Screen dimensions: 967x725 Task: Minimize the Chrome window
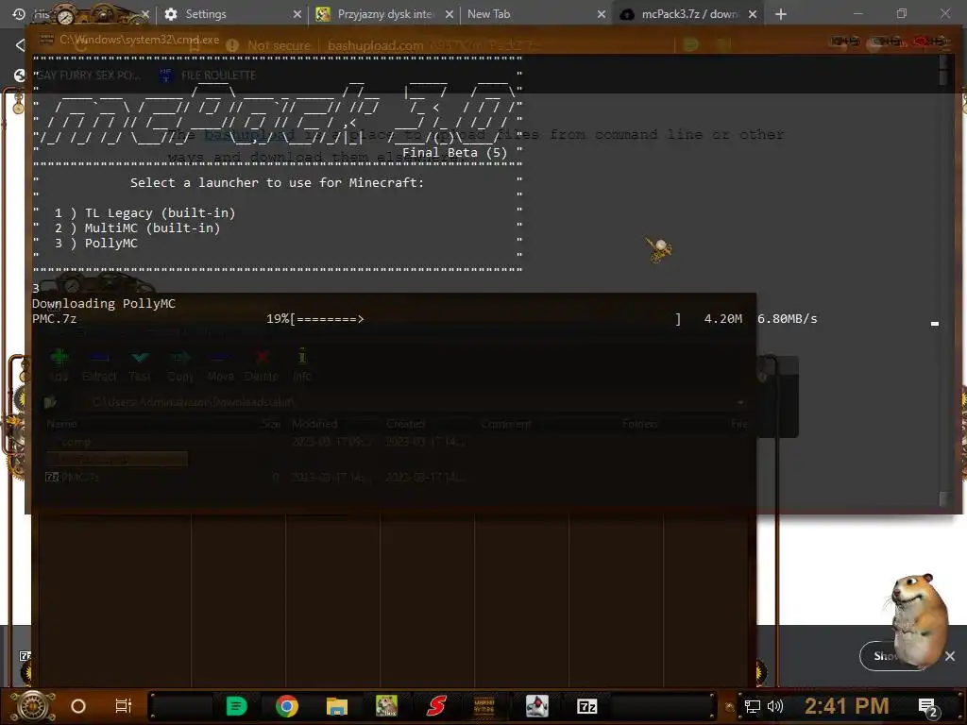857,13
